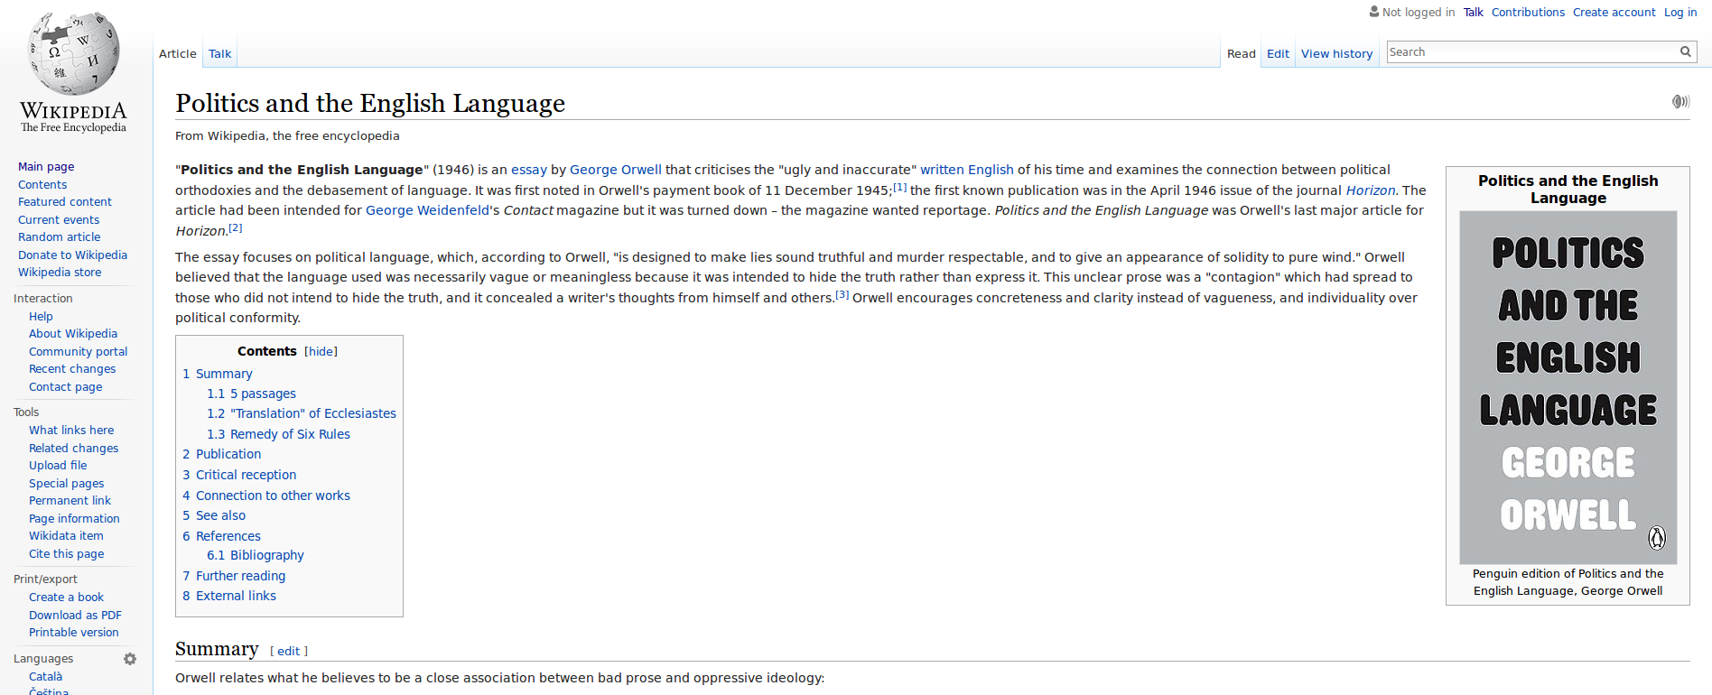The image size is (1712, 695).
Task: Switch to the Article tab
Action: (x=178, y=53)
